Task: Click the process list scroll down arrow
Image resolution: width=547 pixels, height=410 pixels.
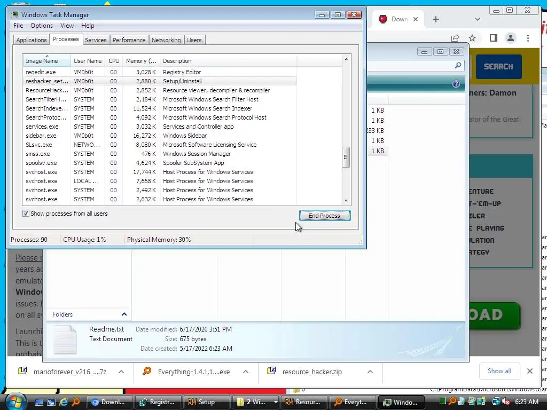Action: pos(346,200)
